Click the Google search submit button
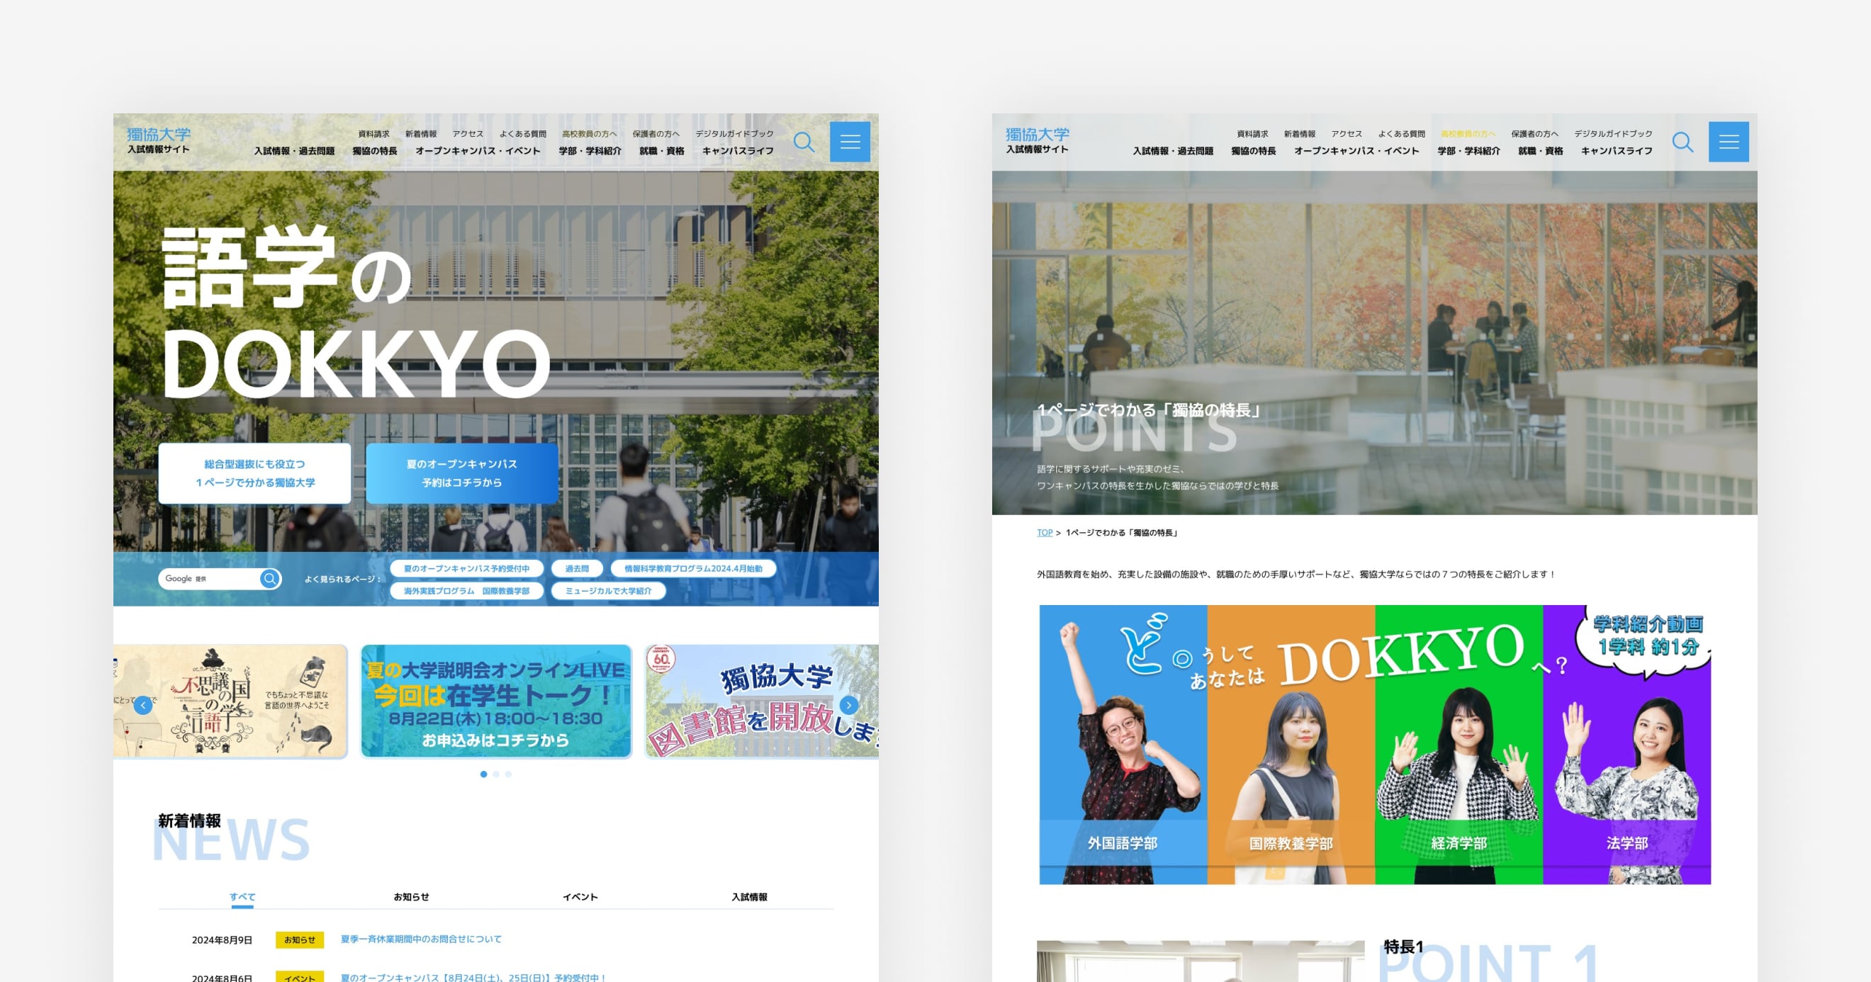Screen dimensions: 1871x982 coord(269,579)
